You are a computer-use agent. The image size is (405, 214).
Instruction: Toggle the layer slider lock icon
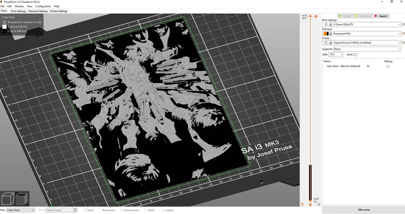pyautogui.click(x=310, y=205)
